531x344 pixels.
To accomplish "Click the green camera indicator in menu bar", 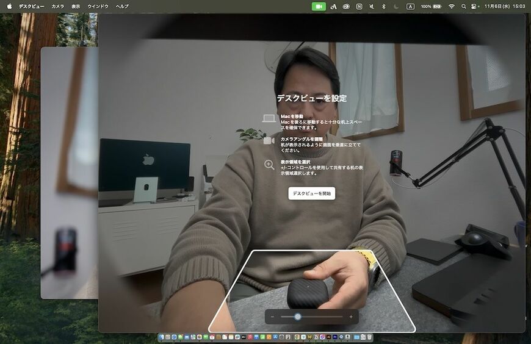I will point(319,7).
